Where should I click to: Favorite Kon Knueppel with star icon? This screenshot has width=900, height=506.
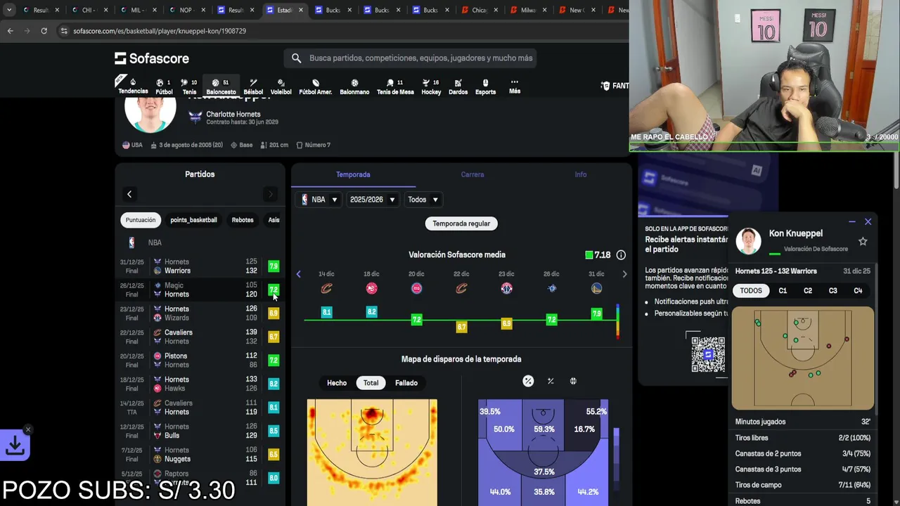(x=863, y=241)
